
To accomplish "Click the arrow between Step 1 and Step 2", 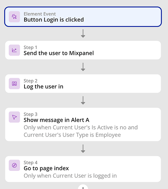I will point(83,67).
